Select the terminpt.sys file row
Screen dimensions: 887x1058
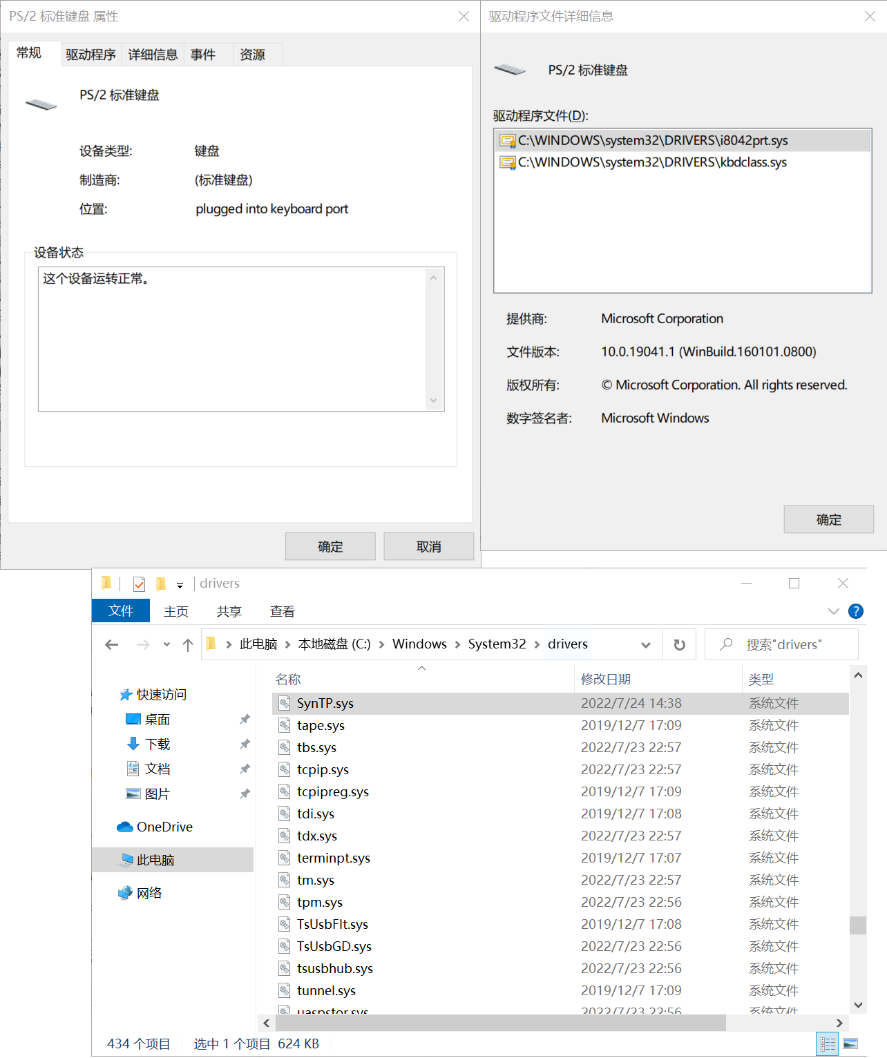pyautogui.click(x=560, y=858)
